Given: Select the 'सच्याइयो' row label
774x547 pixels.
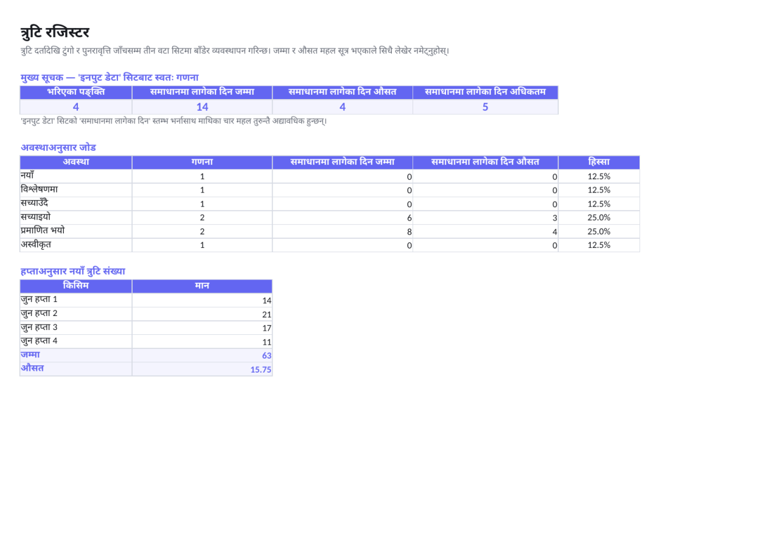Looking at the screenshot, I should click(76, 218).
